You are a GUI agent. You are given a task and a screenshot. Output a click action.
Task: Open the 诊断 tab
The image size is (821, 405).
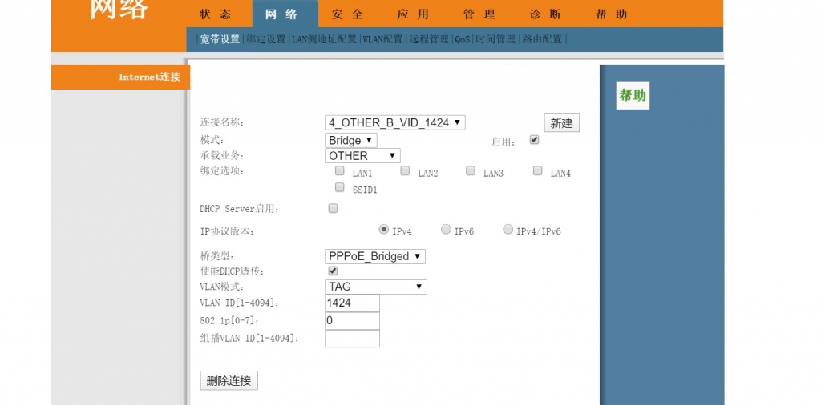[545, 14]
